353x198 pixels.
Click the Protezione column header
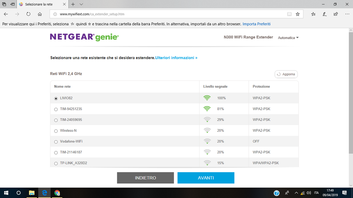point(261,86)
